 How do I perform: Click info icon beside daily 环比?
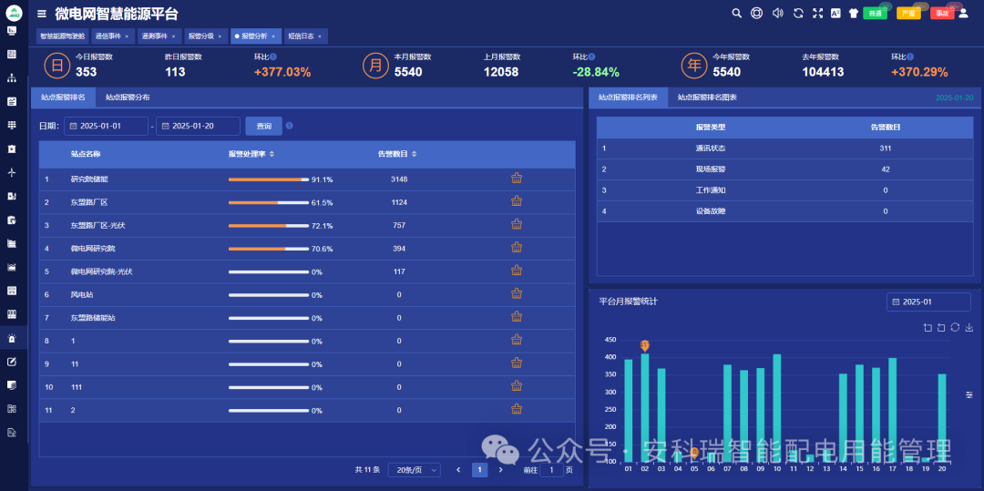[x=273, y=56]
